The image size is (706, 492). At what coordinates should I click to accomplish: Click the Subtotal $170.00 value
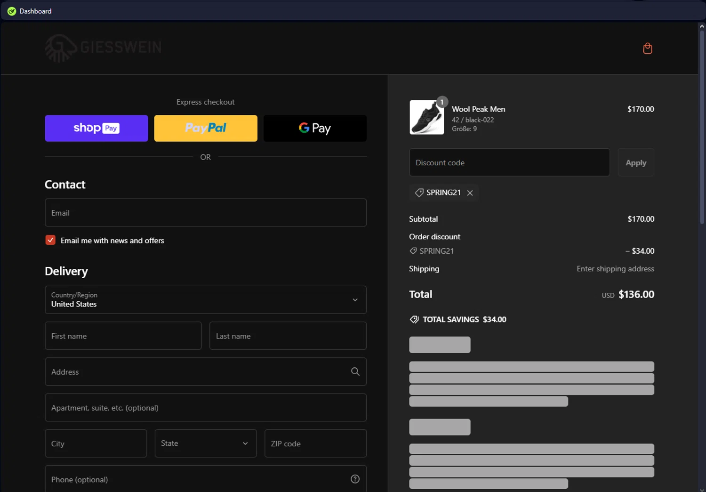pos(641,219)
